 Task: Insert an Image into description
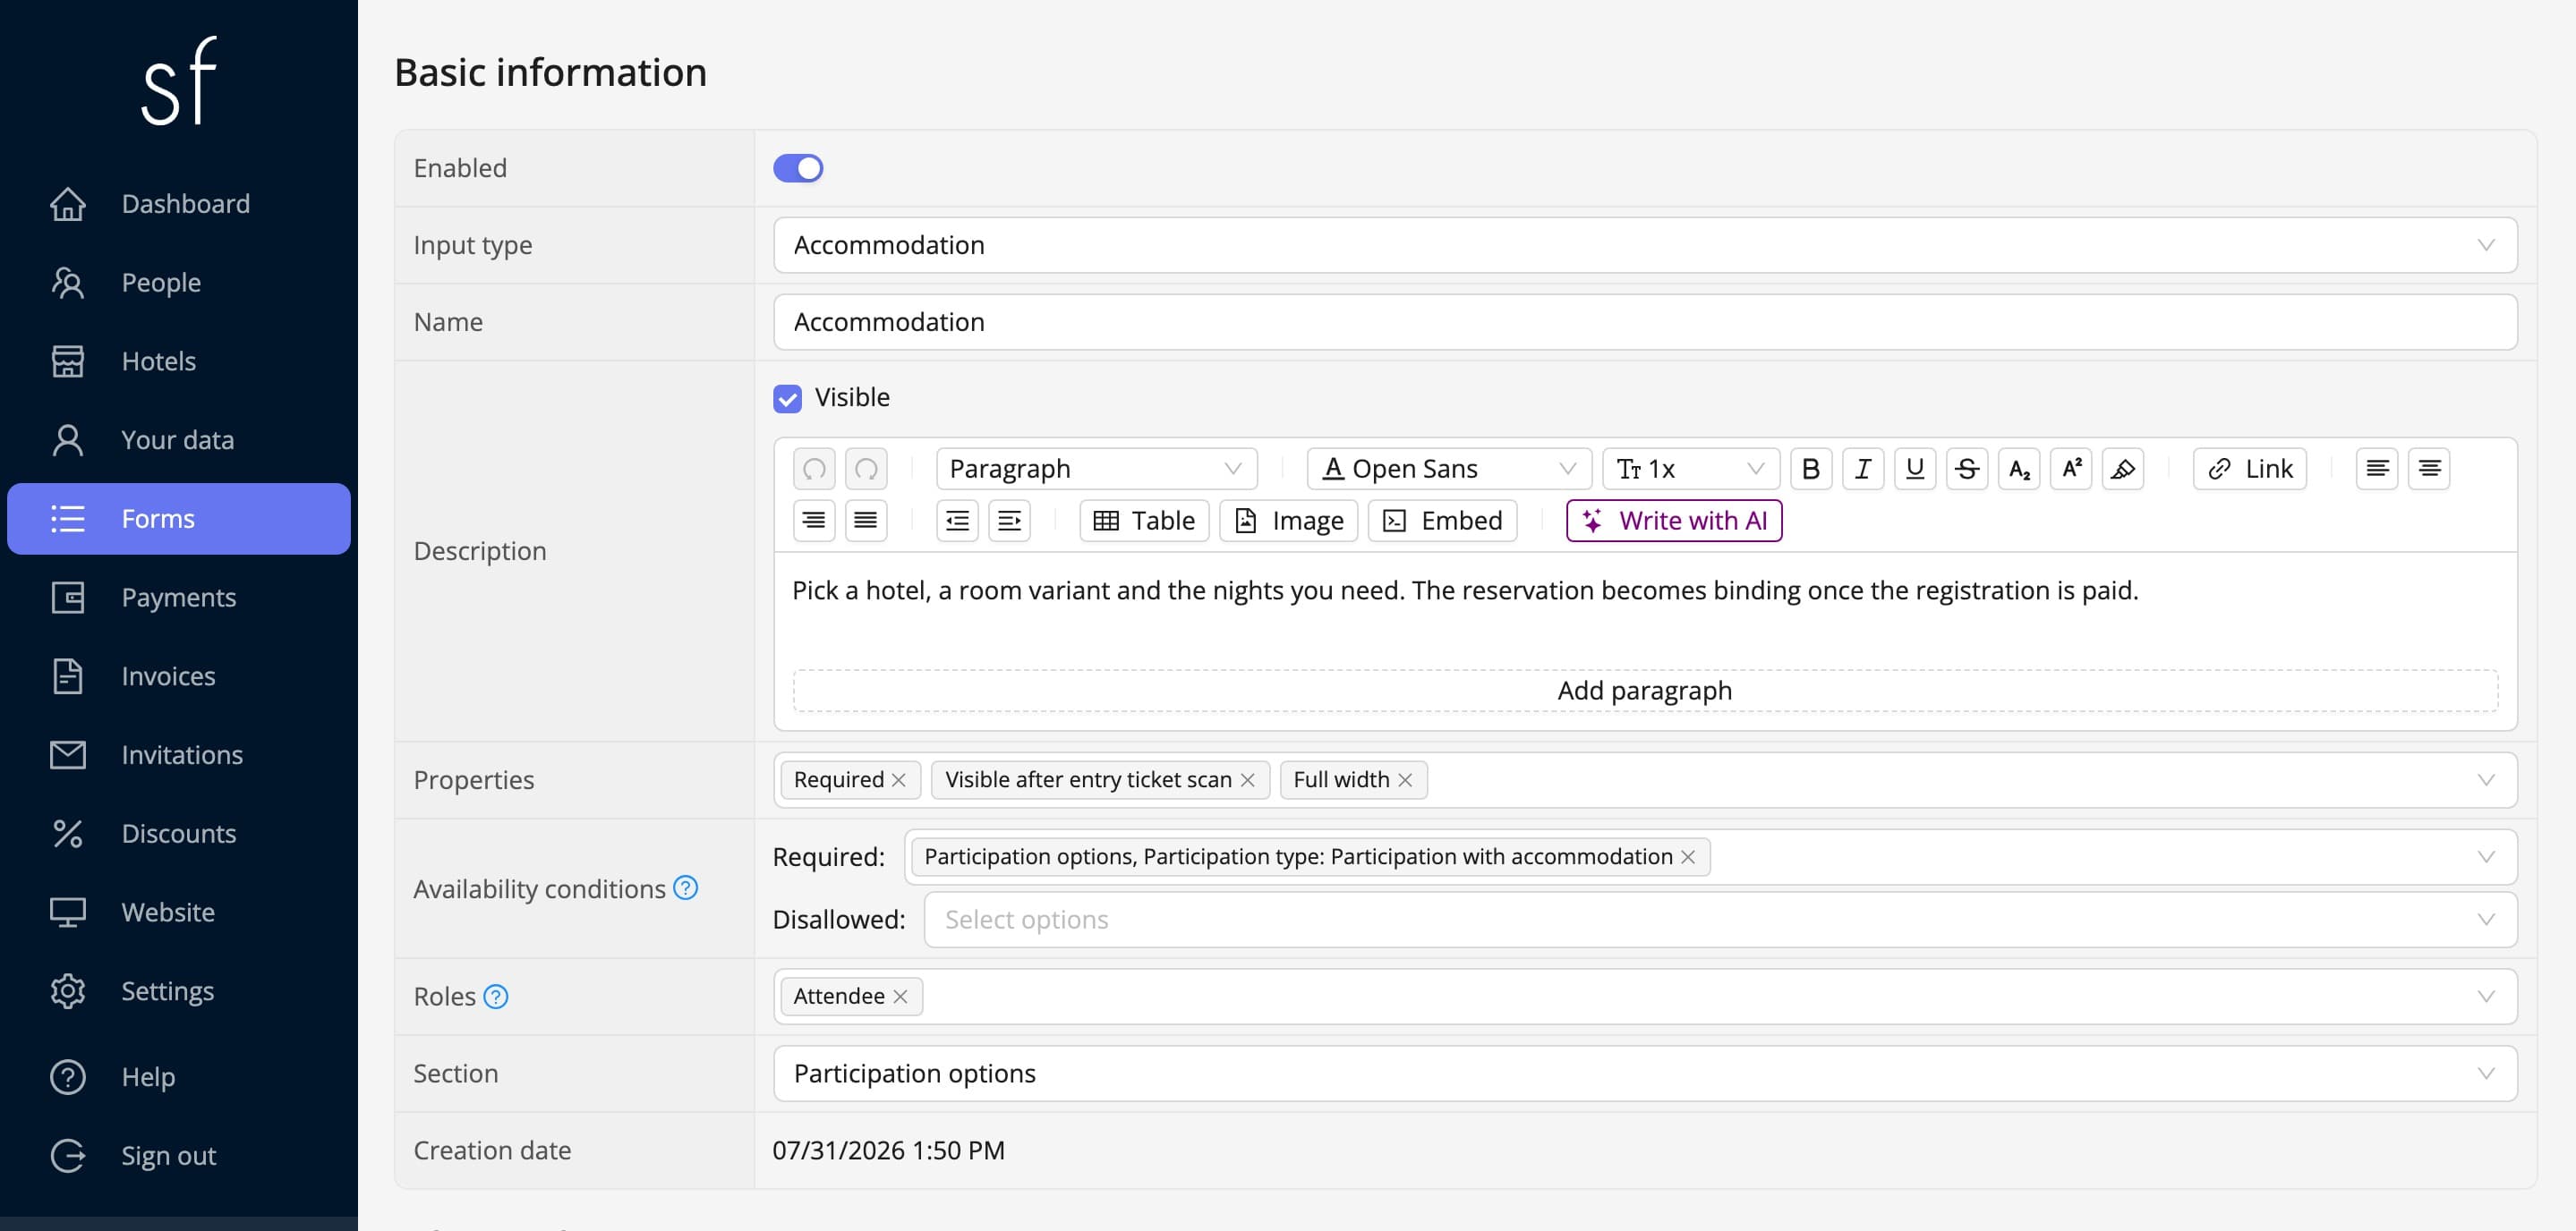1289,521
